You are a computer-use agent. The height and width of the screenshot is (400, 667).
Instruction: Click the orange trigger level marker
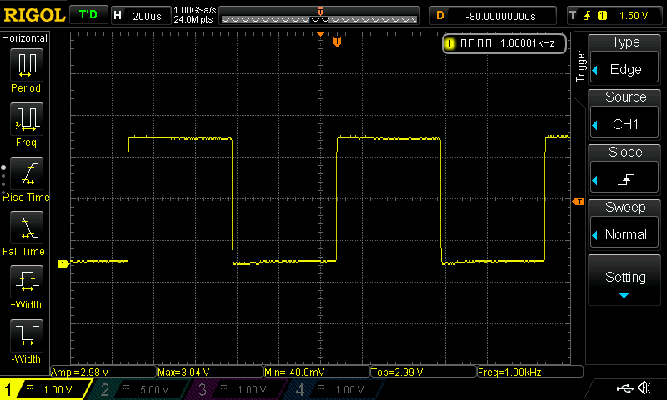578,201
